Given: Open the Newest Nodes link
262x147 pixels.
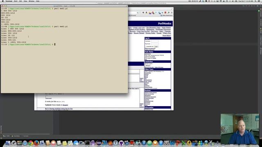Looking at the screenshot, I should [150, 33].
